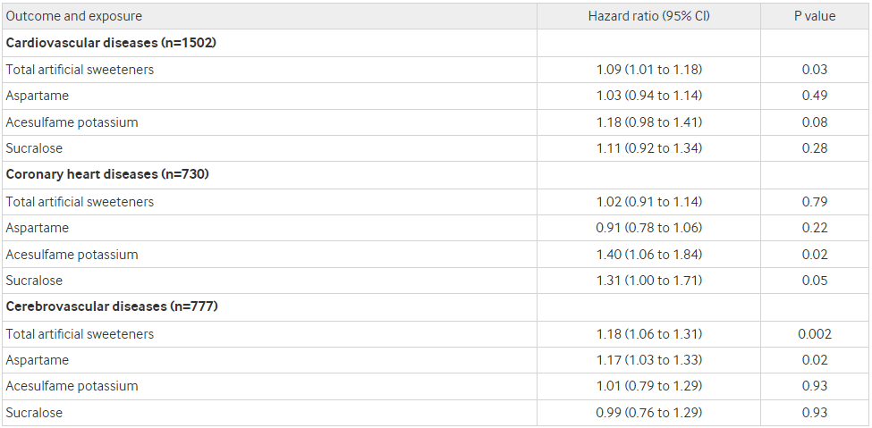Click the 1.40 (1.06 to 1.84) hazard ratio
The height and width of the screenshot is (428, 872).
click(648, 255)
